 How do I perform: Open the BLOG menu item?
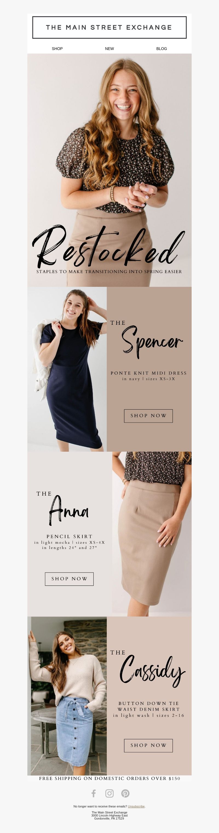tap(162, 49)
